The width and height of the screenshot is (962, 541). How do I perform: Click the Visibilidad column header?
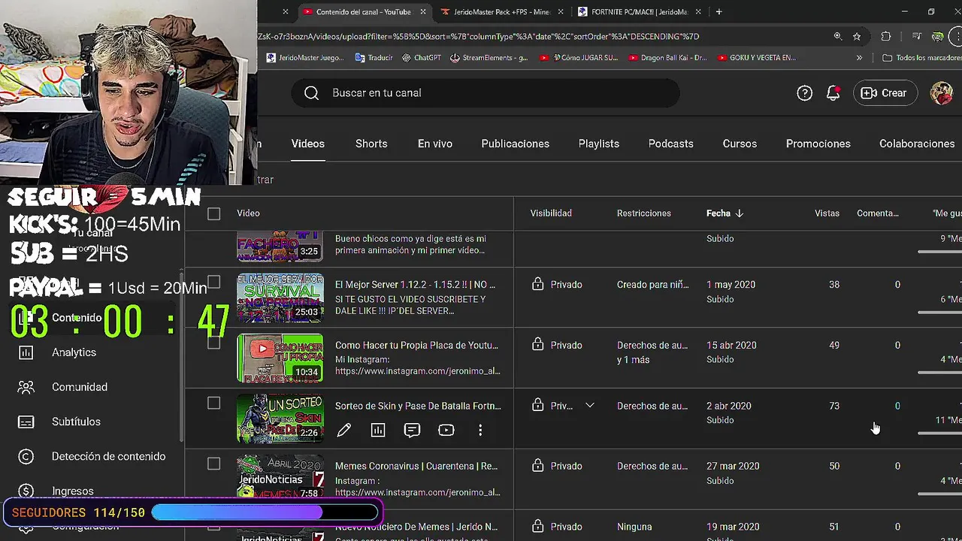click(x=551, y=213)
